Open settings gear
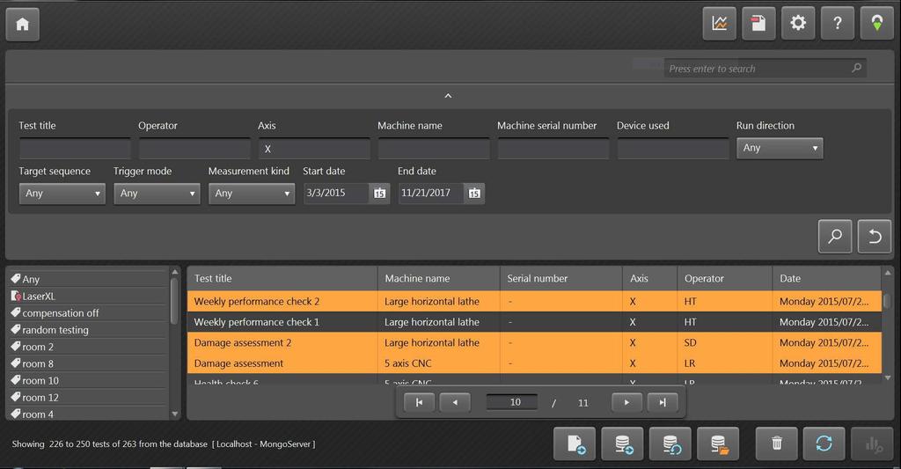The height and width of the screenshot is (469, 901). pos(798,24)
